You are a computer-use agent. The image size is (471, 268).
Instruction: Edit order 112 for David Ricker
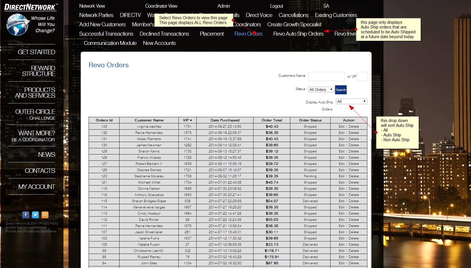click(342, 220)
